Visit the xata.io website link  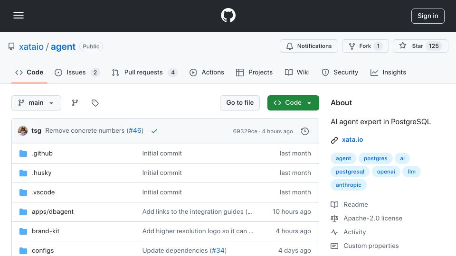pyautogui.click(x=352, y=139)
